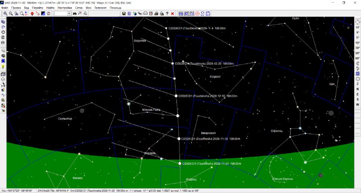Set field of view to 10°
The image size is (361, 193).
(357, 27)
